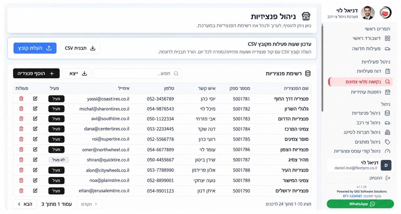Image resolution: width=401 pixels, height=214 pixels.
Task: Click Daniel Levi's profile photo
Action: [367, 13]
